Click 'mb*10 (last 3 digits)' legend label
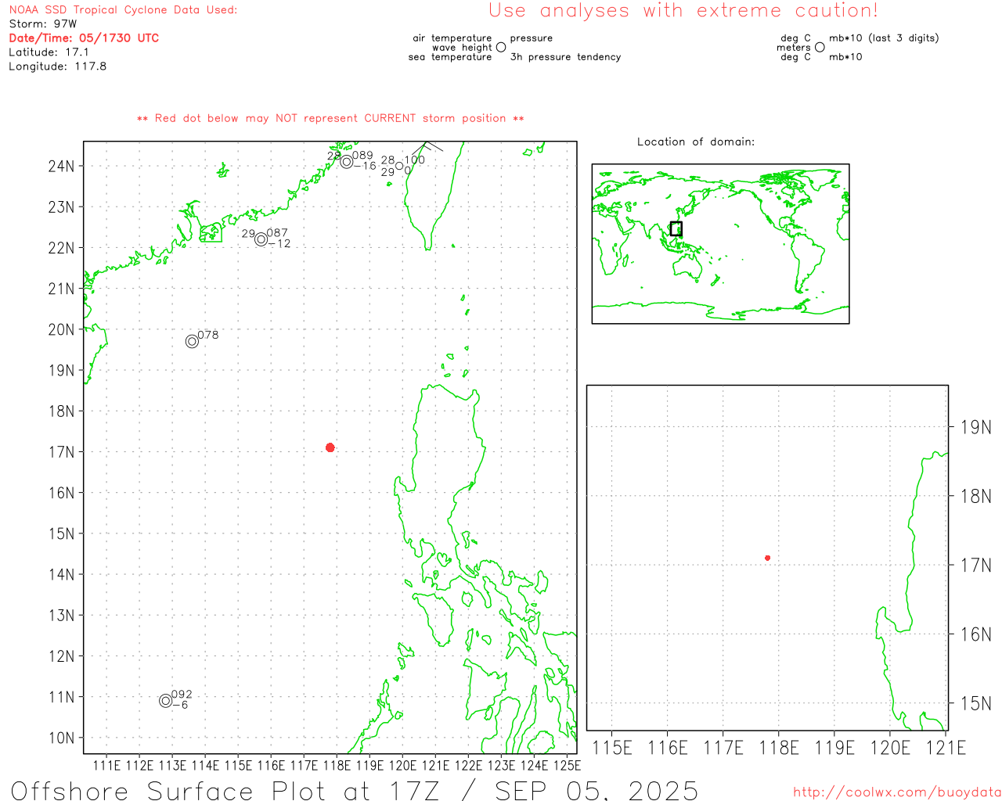 pyautogui.click(x=884, y=38)
